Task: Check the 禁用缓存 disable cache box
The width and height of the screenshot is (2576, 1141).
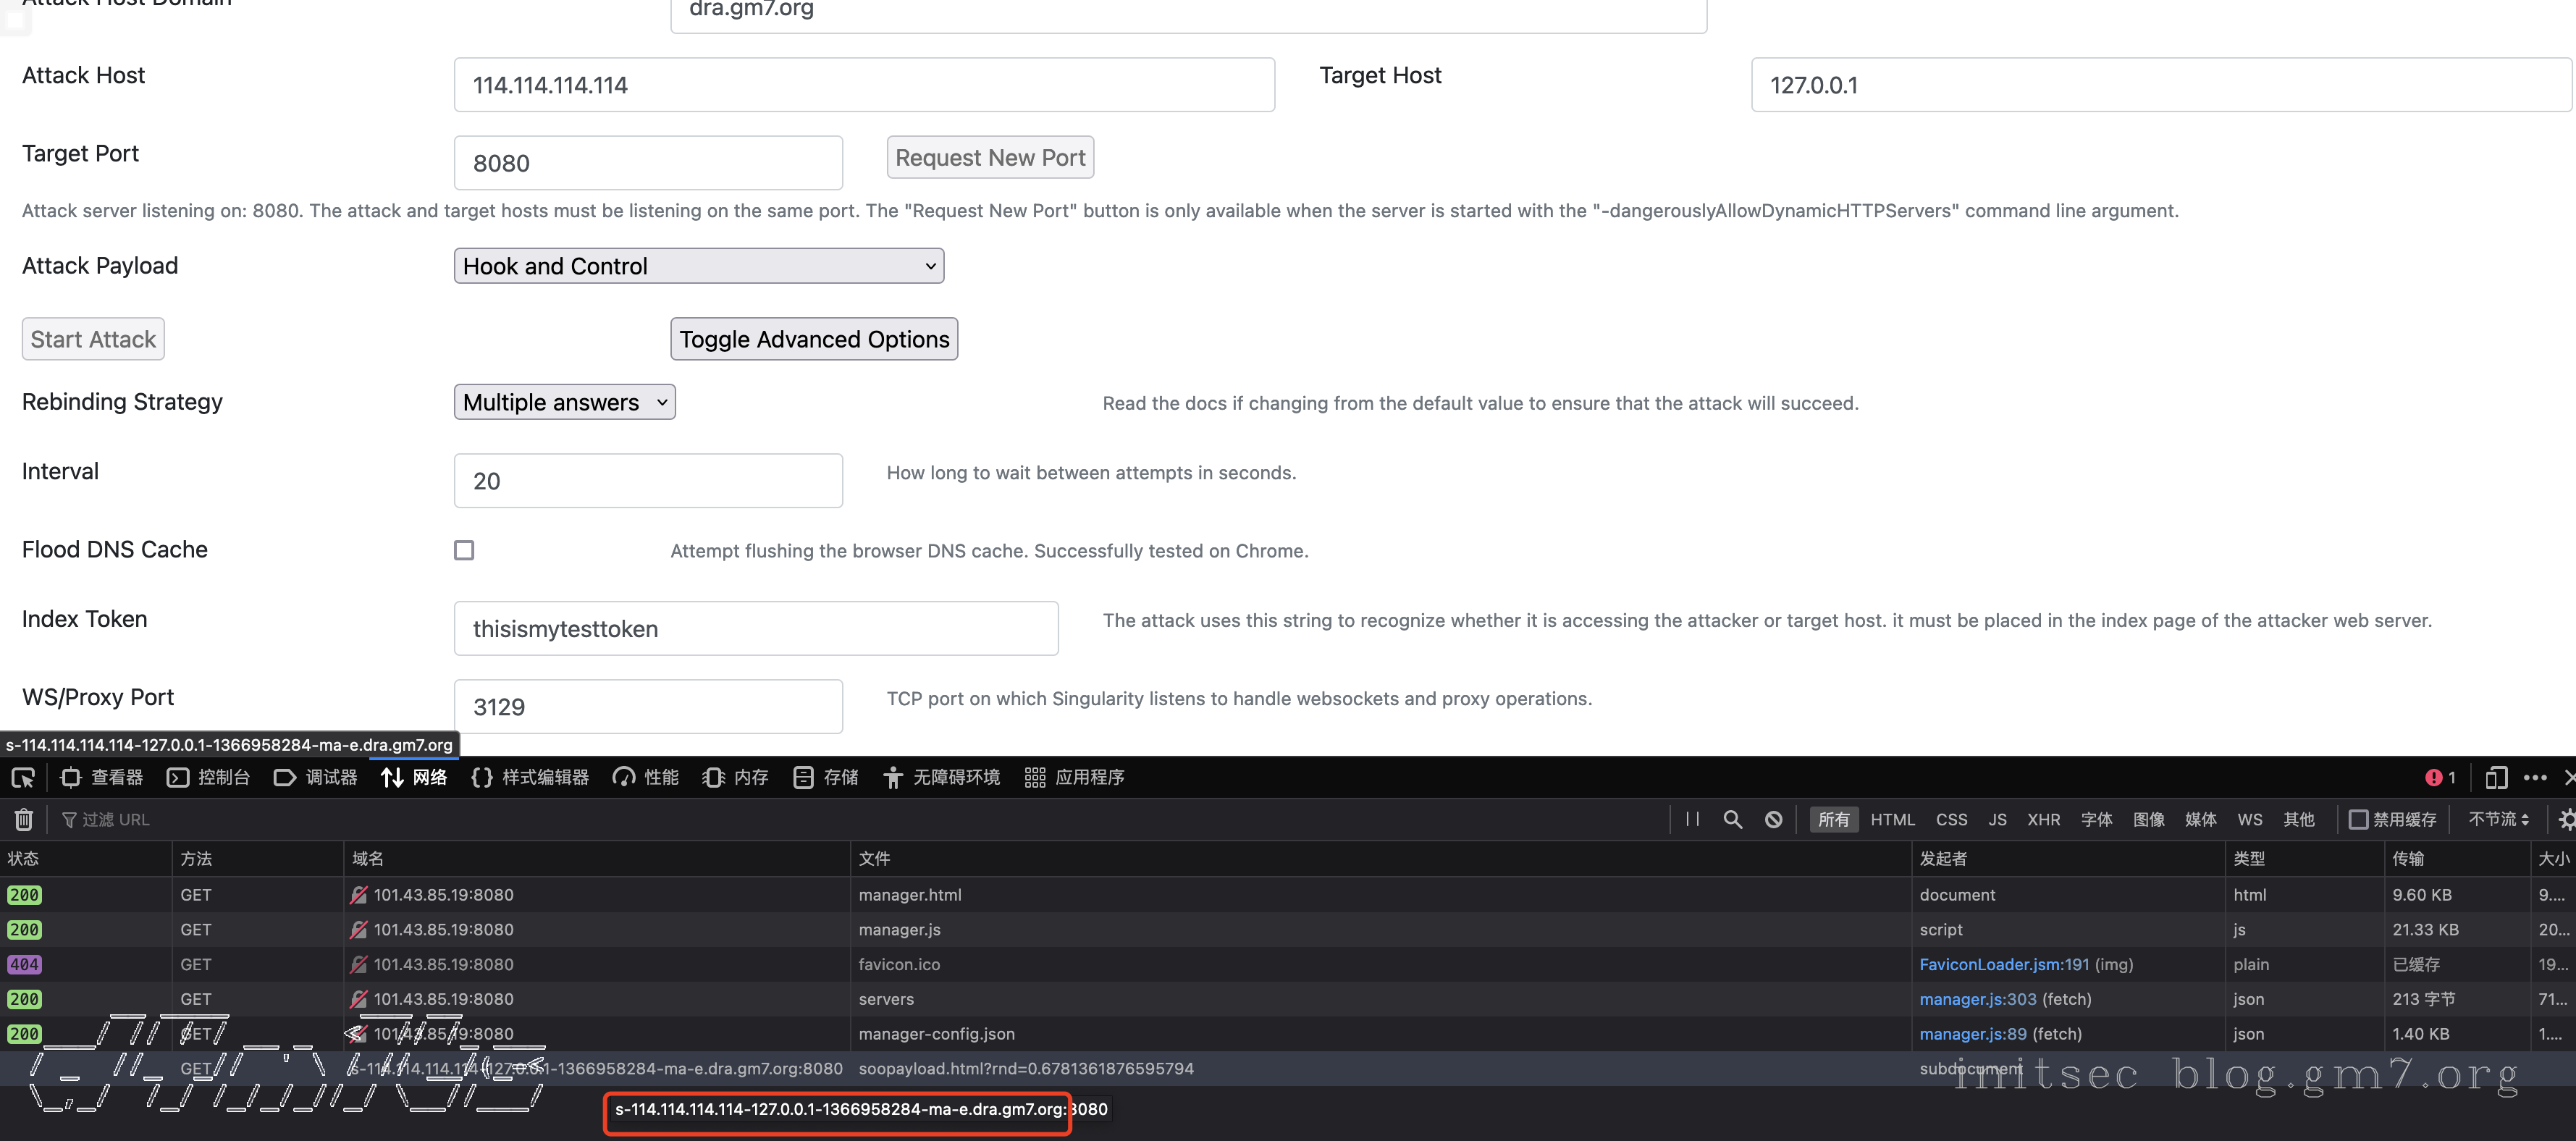Action: click(x=2358, y=820)
